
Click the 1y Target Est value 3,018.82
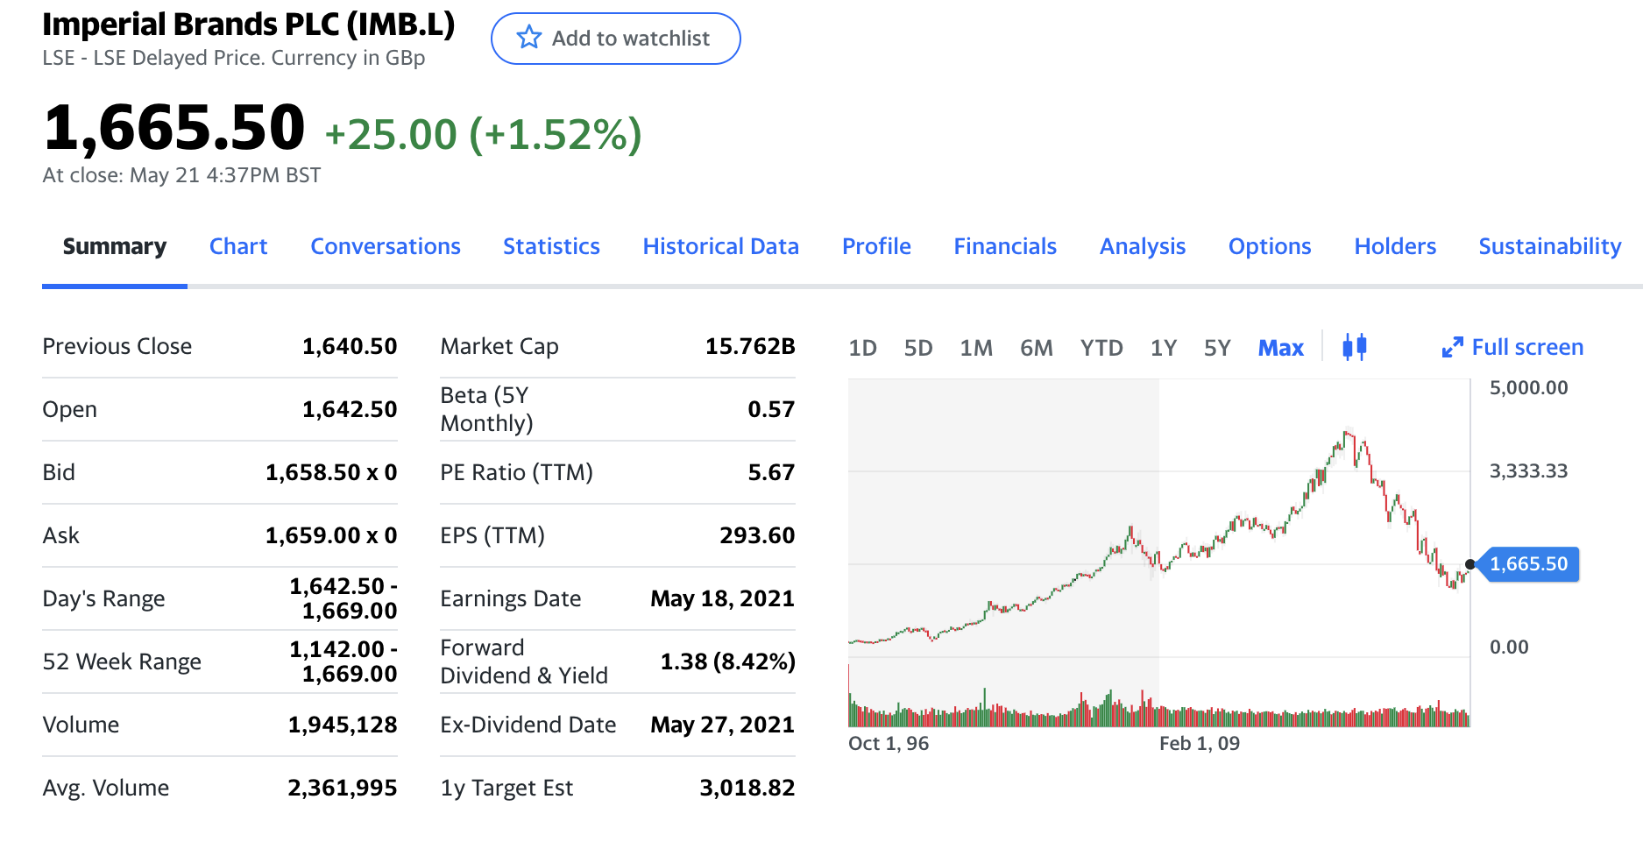[747, 788]
